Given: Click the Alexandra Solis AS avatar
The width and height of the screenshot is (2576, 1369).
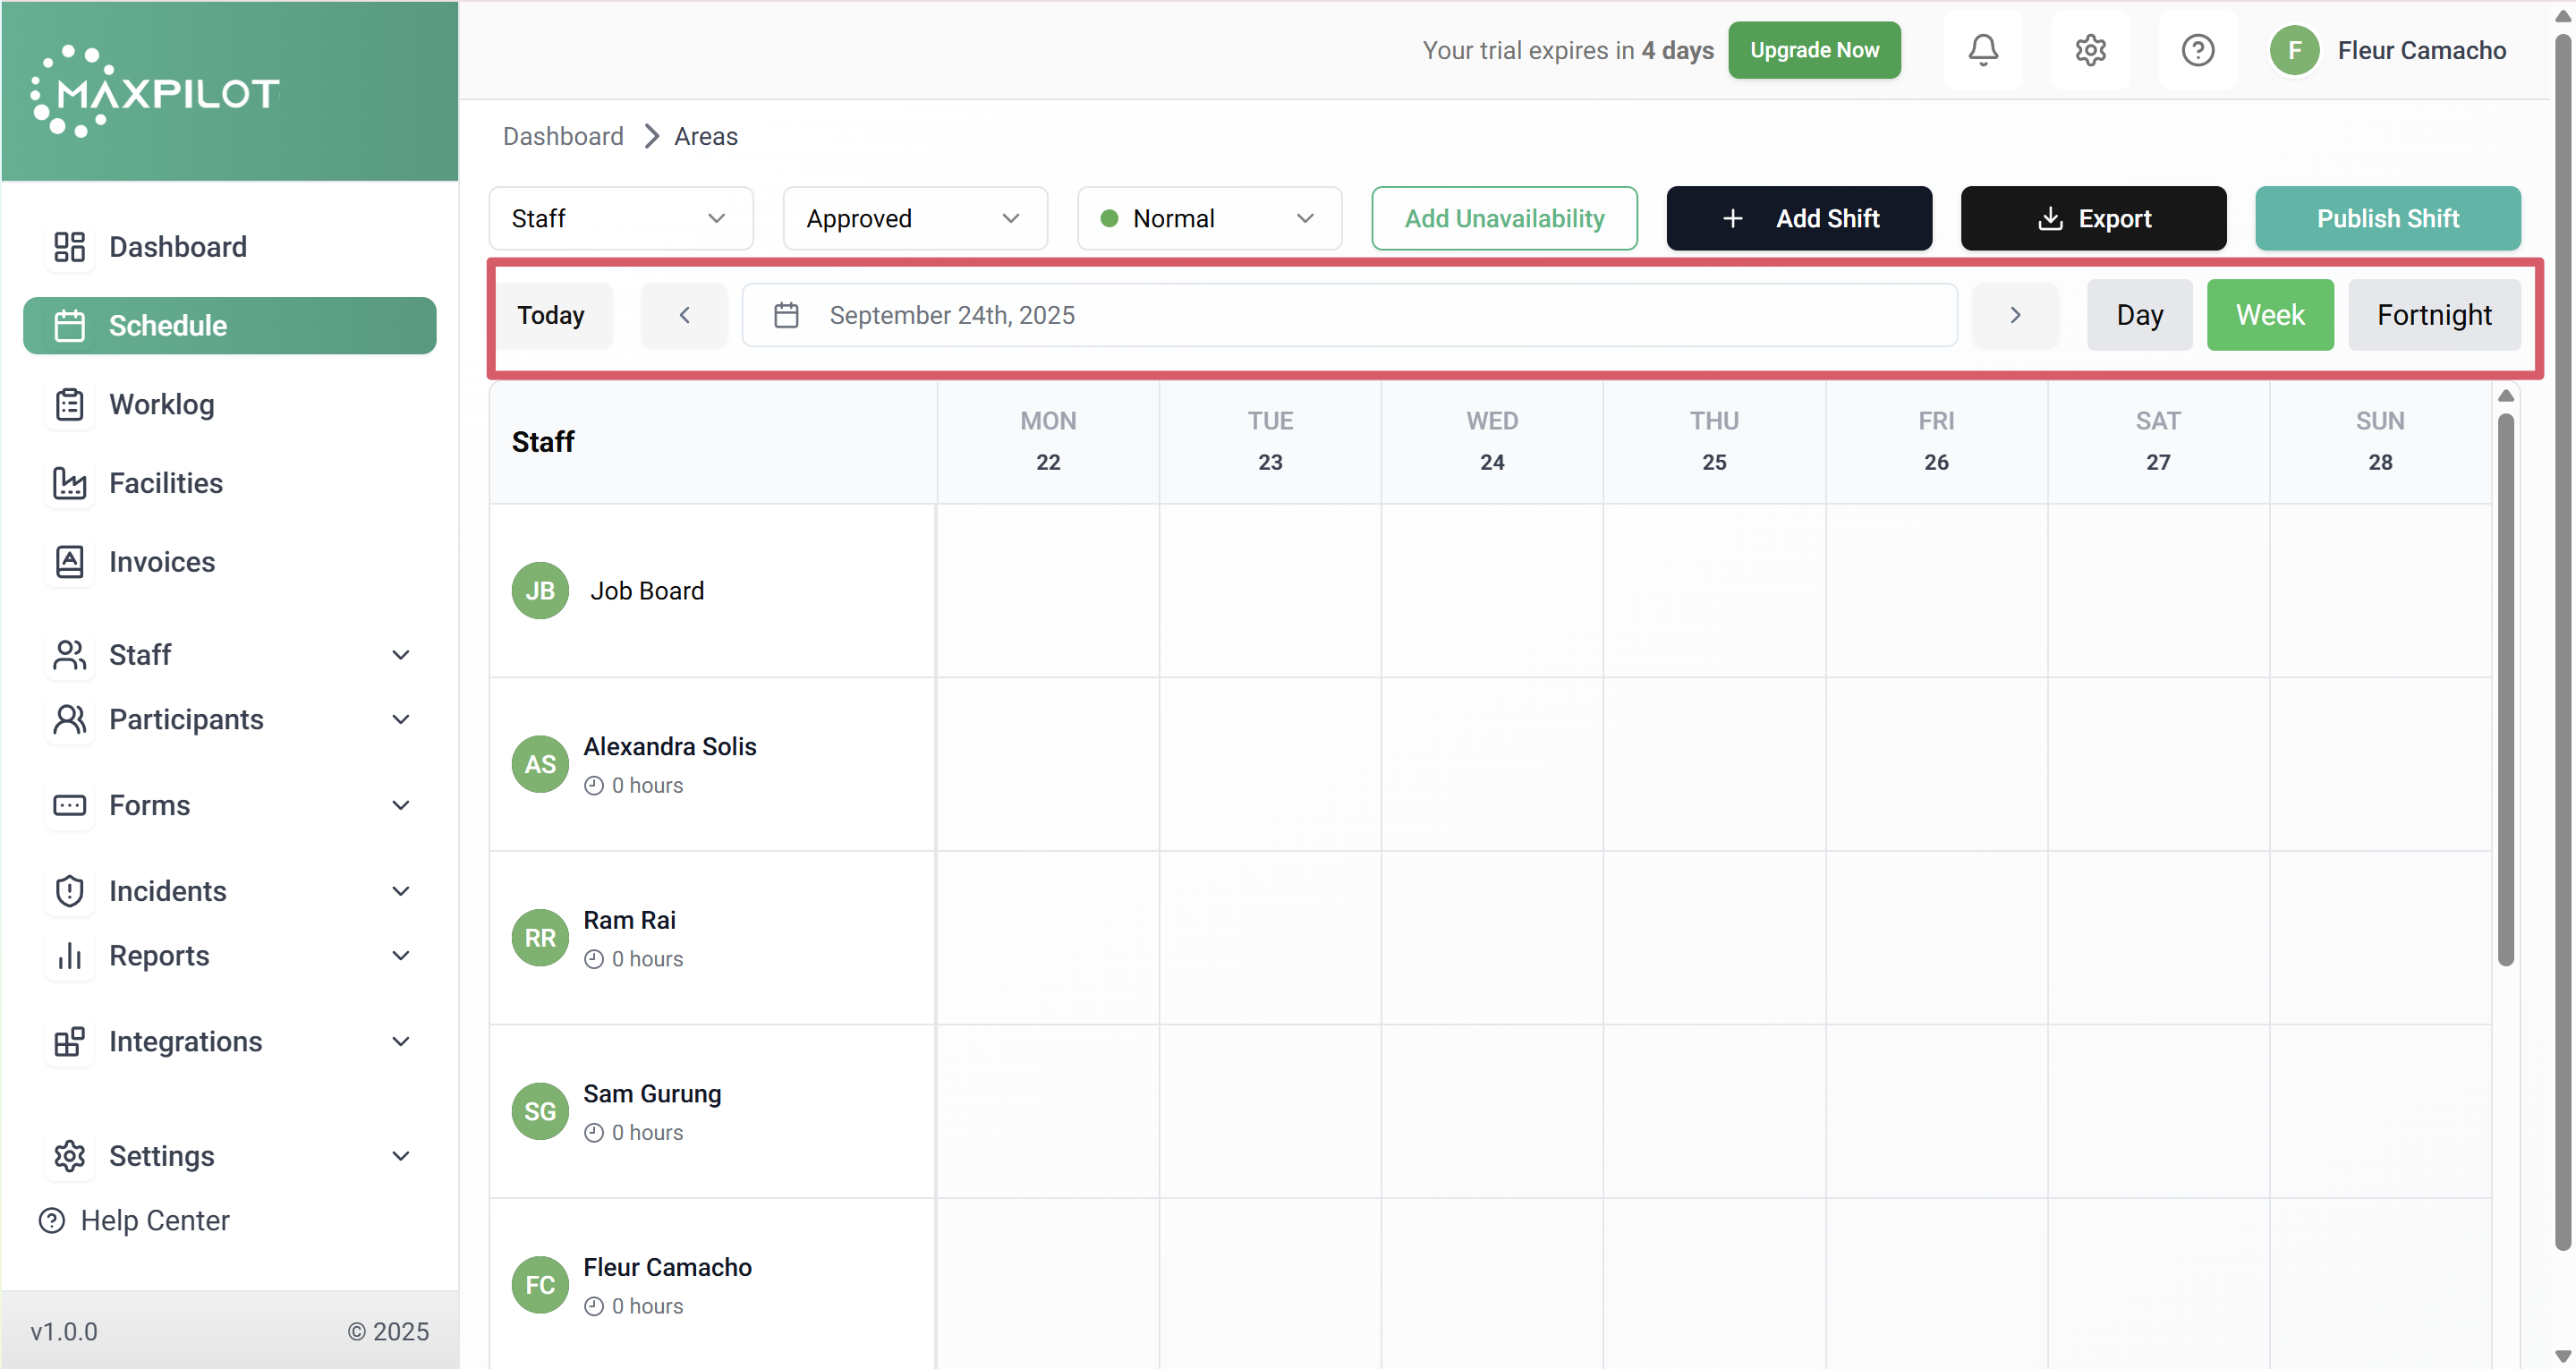Looking at the screenshot, I should click(x=540, y=764).
